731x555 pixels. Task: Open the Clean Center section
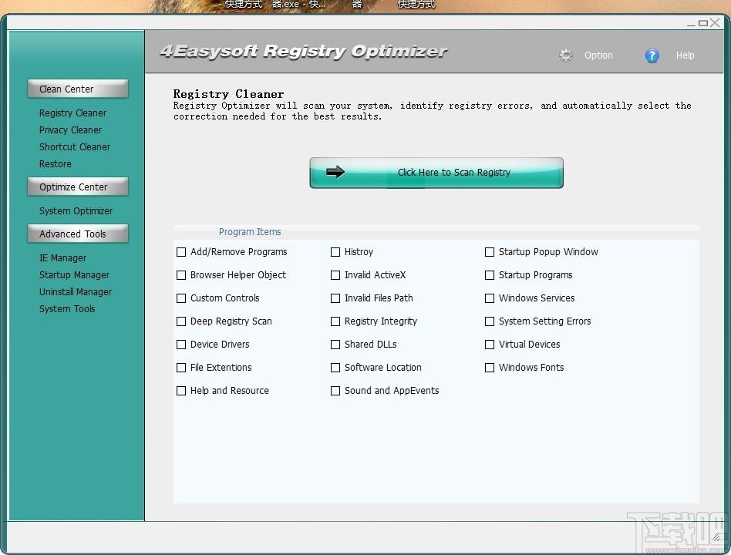tap(77, 88)
